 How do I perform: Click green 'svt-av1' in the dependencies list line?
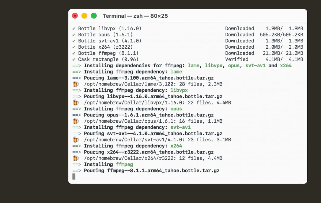point(255,65)
